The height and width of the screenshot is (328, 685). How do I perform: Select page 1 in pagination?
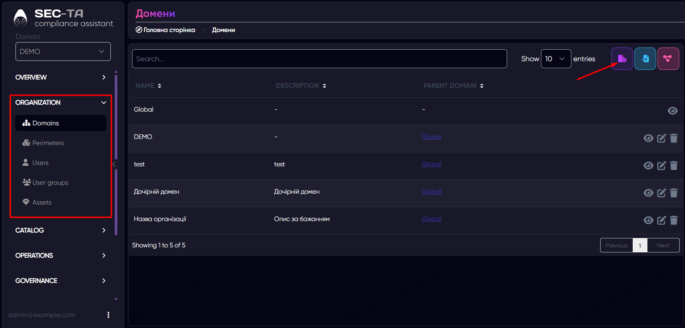(x=640, y=245)
